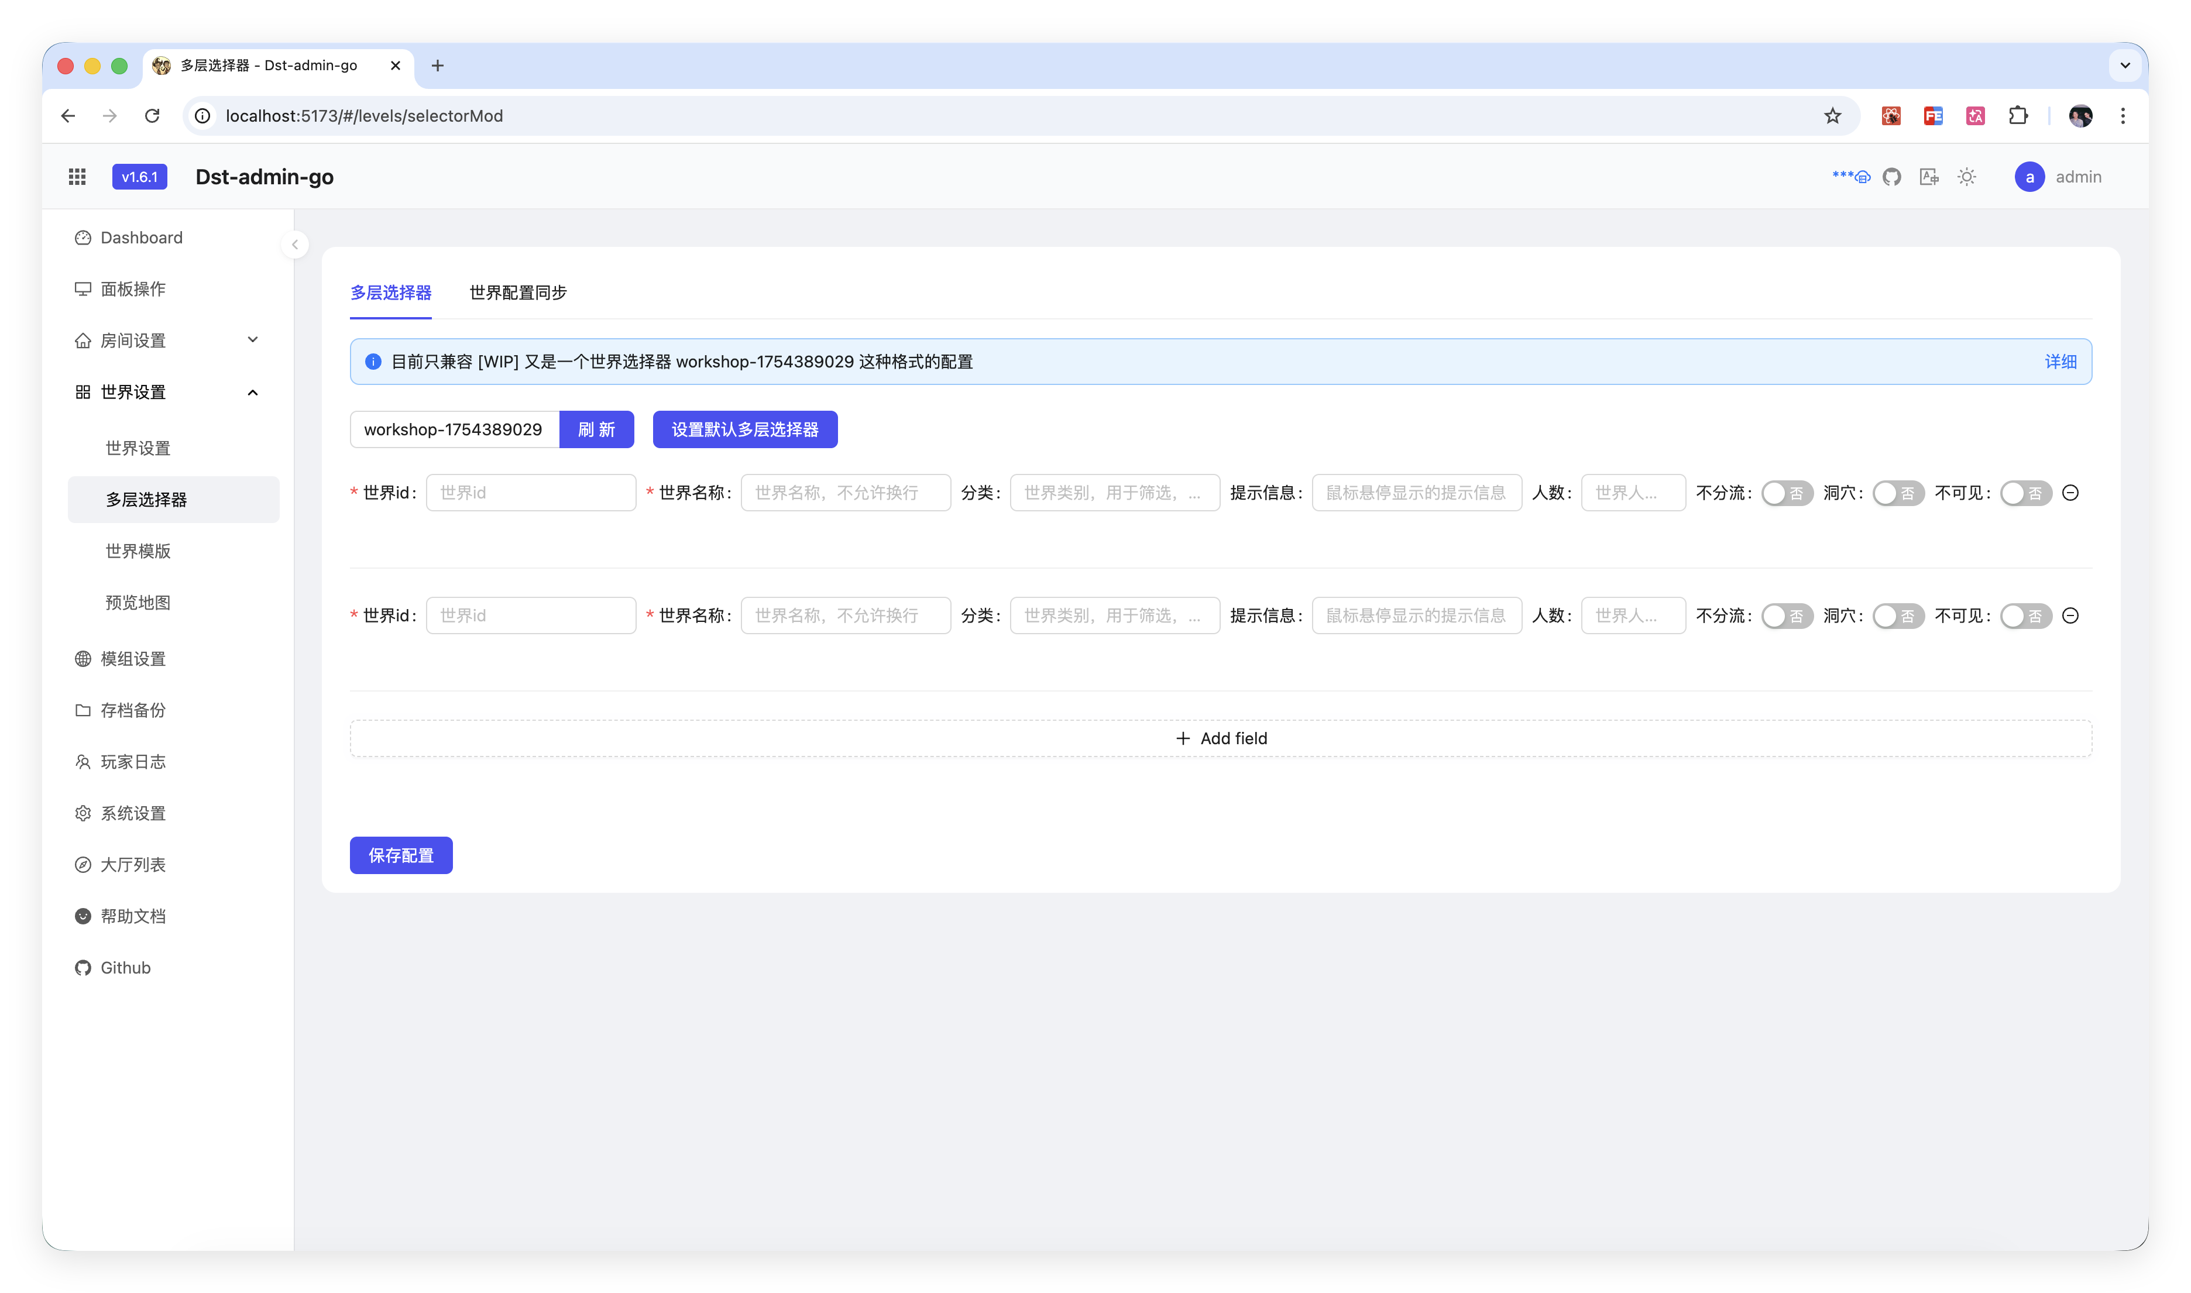Open the Chrome tab search dropdown
This screenshot has height=1293, width=2191.
point(2125,66)
